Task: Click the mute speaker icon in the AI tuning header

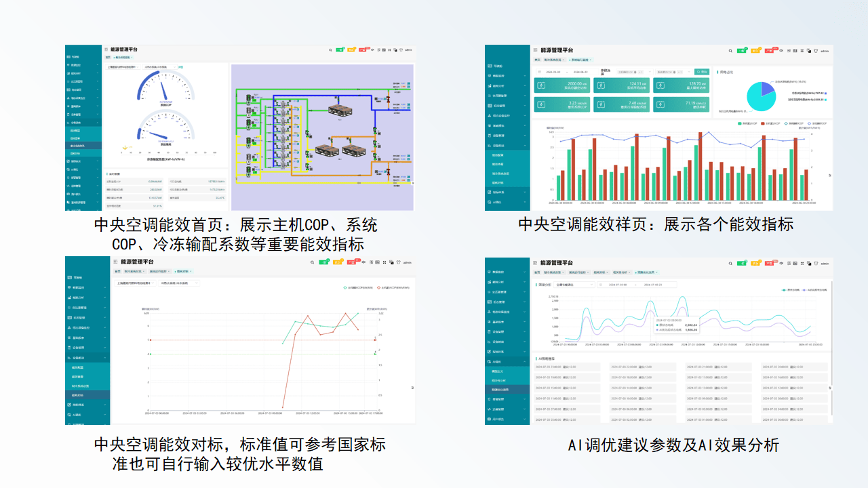Action: tap(781, 263)
